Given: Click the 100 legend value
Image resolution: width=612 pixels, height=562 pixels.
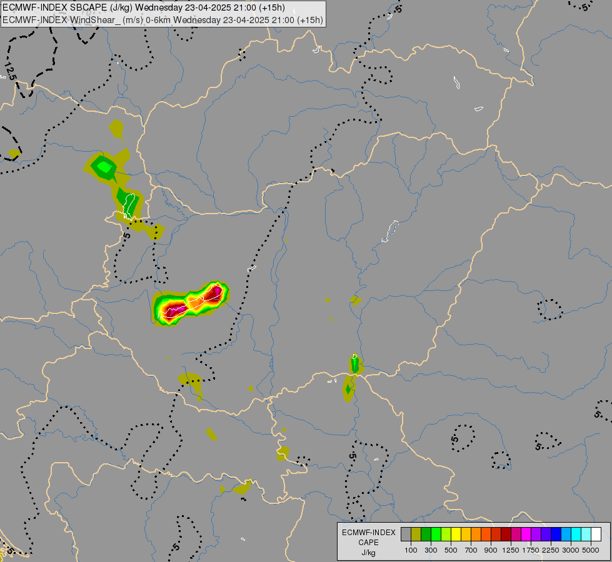Looking at the screenshot, I should click(x=411, y=550).
